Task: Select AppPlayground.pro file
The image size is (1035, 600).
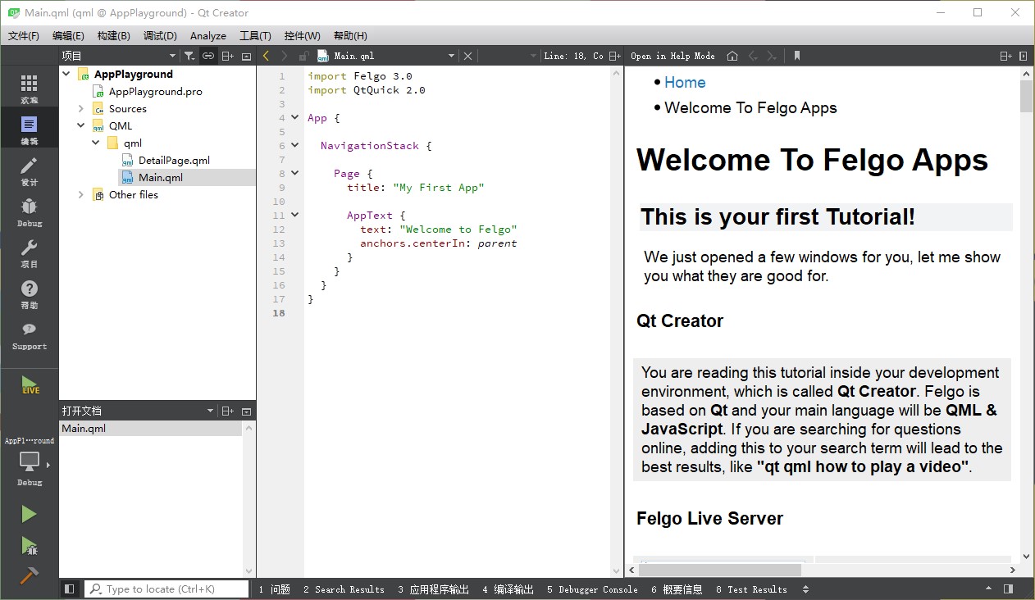Action: click(x=155, y=91)
